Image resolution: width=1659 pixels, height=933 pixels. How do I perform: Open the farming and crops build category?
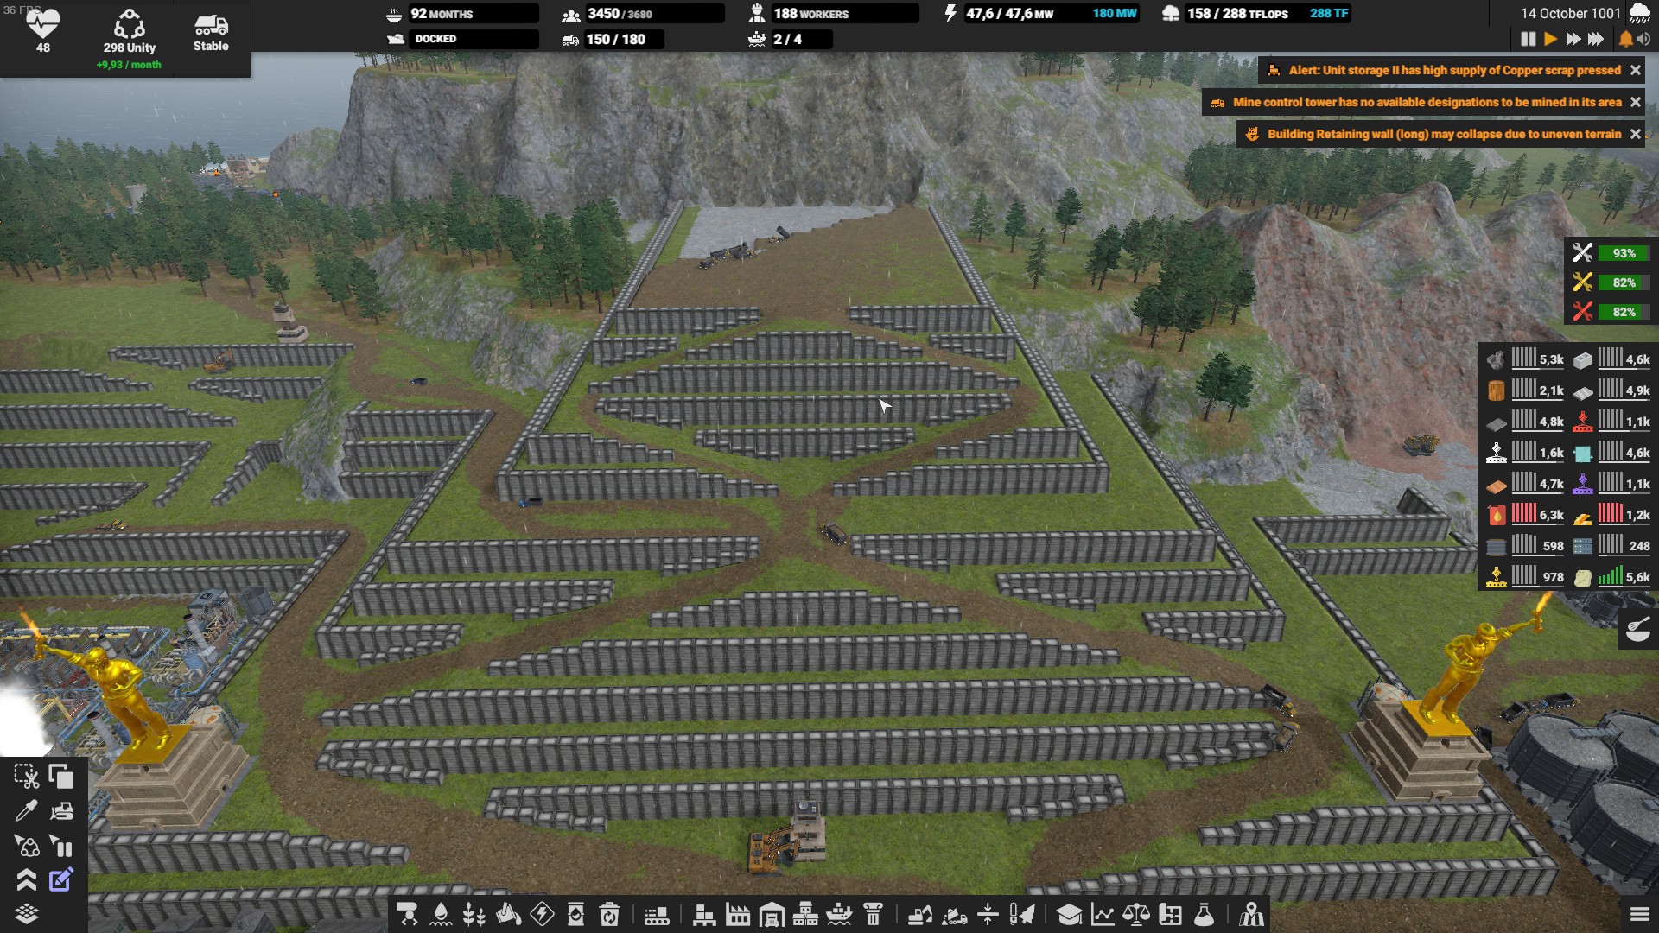[474, 914]
